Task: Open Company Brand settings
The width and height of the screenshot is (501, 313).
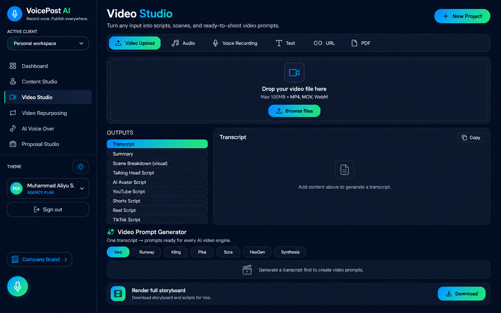Action: [39, 259]
